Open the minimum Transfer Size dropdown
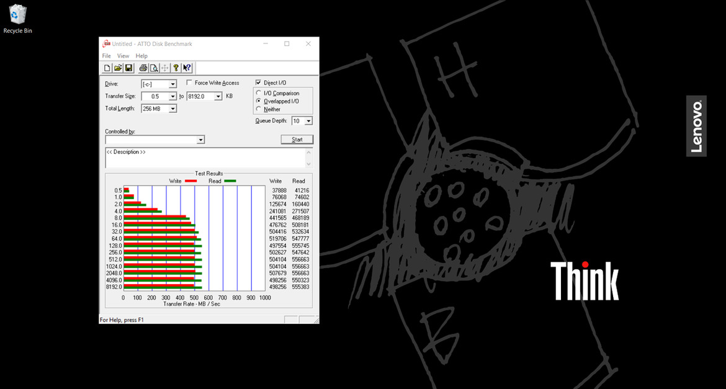This screenshot has height=389, width=726. click(173, 96)
